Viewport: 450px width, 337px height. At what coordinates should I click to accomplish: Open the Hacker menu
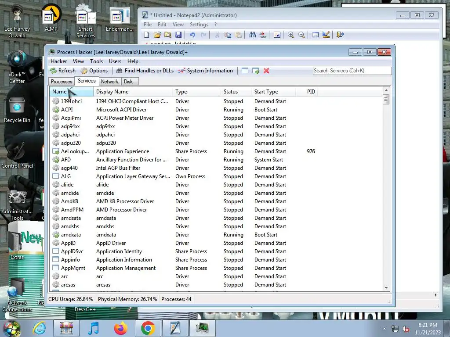pos(58,61)
